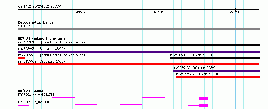Click the short red bar for nsv4185592
The width and height of the screenshot is (268, 109).
coord(21,58)
